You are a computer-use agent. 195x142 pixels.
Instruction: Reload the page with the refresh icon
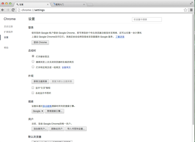point(13,10)
